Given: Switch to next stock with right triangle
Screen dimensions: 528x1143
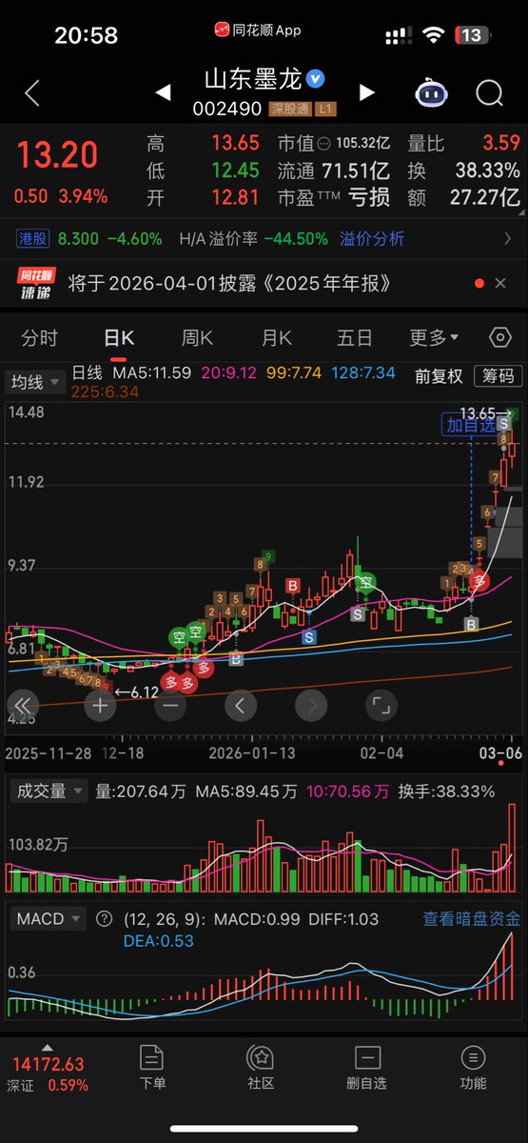Looking at the screenshot, I should click(366, 92).
